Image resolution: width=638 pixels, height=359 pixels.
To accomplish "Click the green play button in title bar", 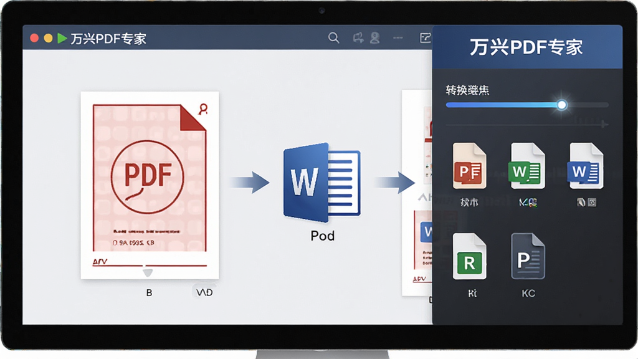I will pos(62,38).
